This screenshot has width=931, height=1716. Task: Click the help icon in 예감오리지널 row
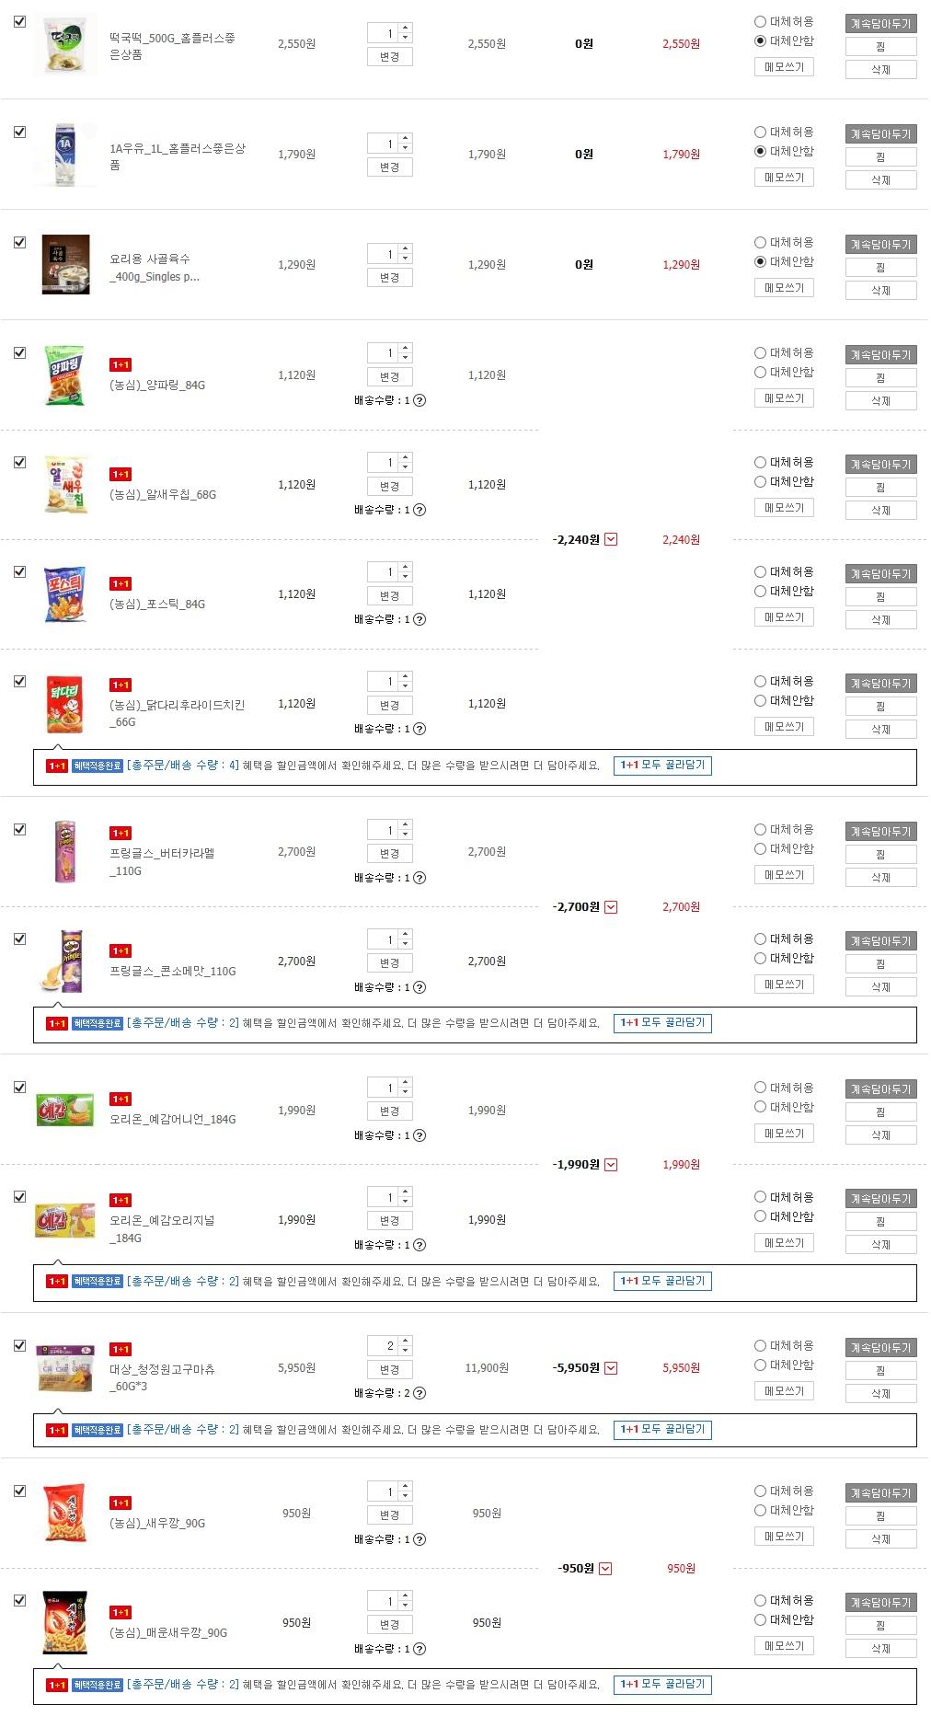[420, 1245]
